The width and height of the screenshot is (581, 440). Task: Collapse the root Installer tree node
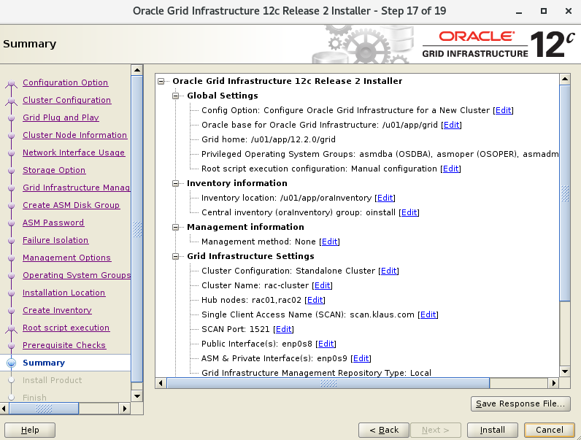pos(161,81)
